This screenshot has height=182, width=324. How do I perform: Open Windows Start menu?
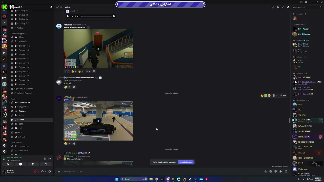click(x=117, y=179)
